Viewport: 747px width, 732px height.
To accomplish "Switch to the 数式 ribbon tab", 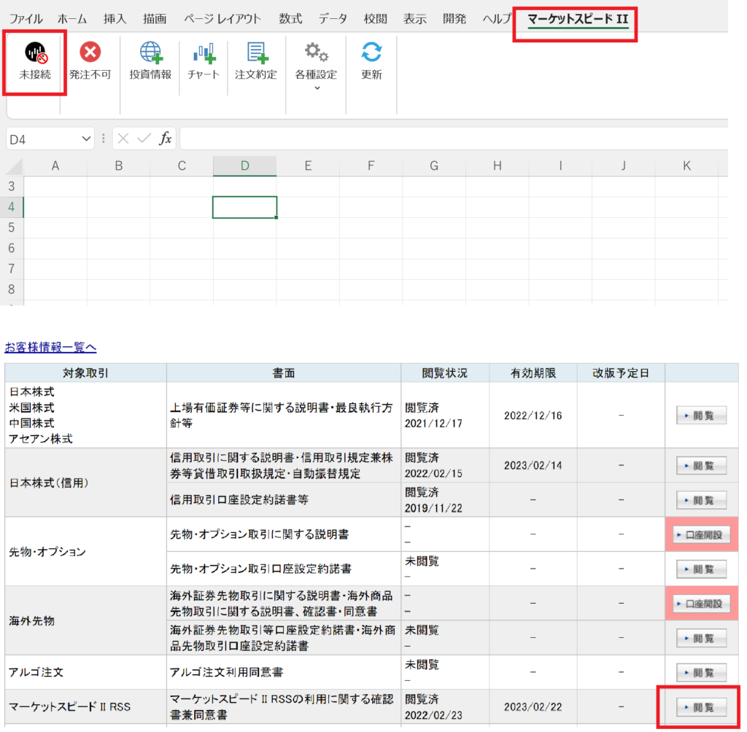I will 290,19.
